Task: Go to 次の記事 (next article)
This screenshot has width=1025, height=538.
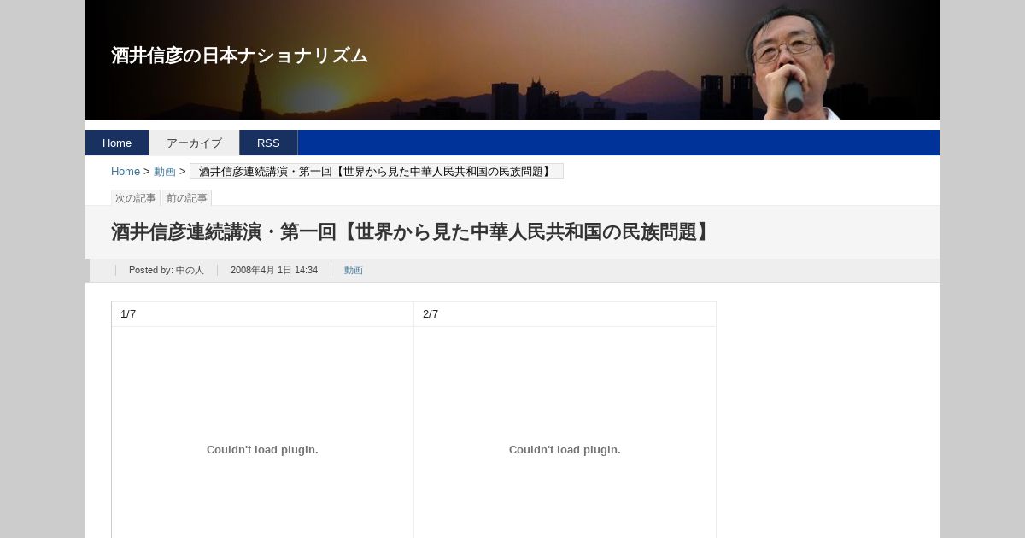Action: click(x=136, y=198)
